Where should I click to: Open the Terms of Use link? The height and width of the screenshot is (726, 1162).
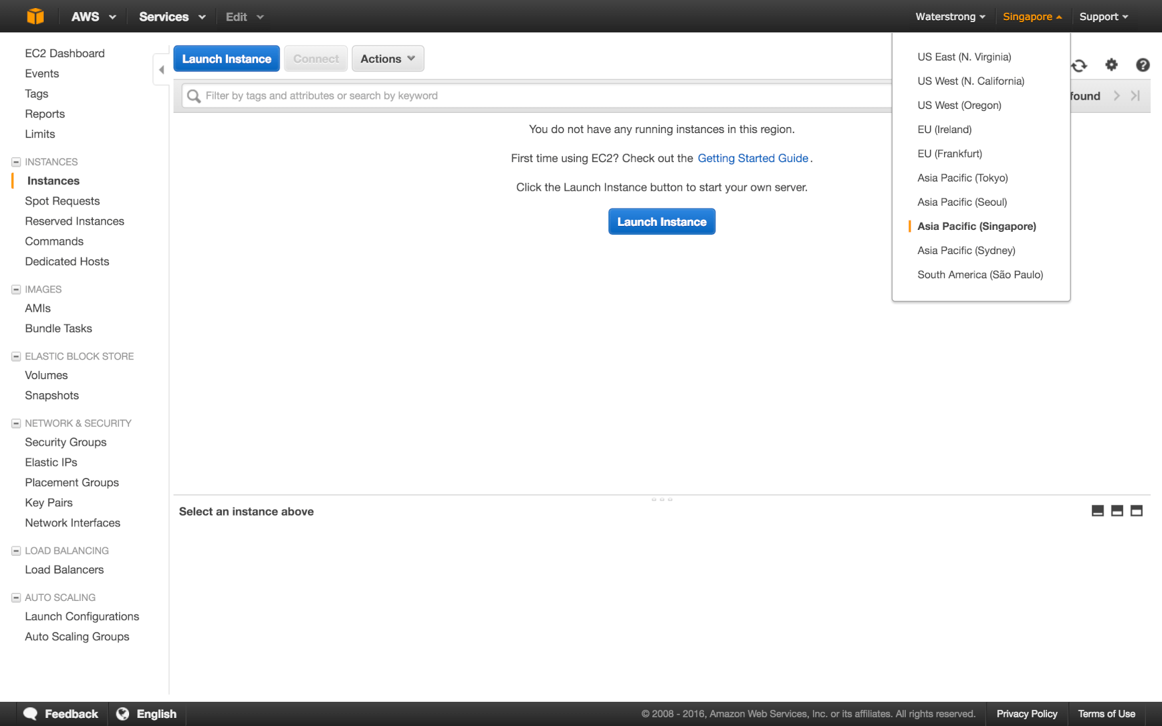[1107, 714]
